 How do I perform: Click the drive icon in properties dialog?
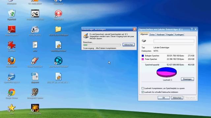pos(144,41)
